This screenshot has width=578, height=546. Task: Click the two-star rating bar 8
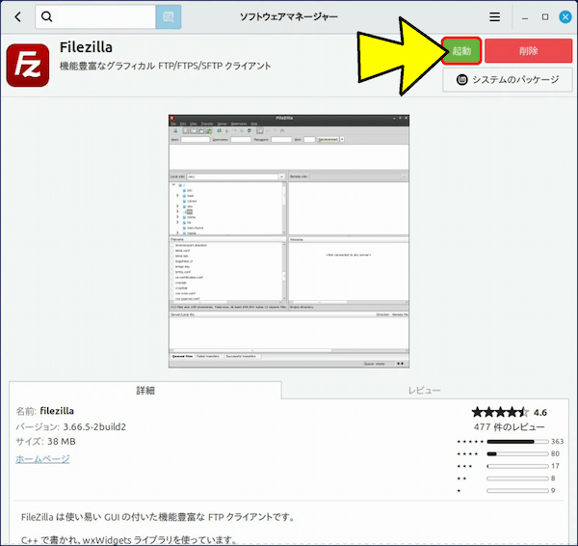coord(517,478)
